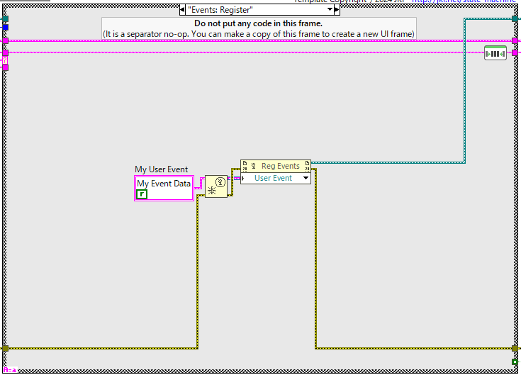521x375 pixels.
Task: Select the teal input tunnel on left border
Action: pyautogui.click(x=6, y=19)
